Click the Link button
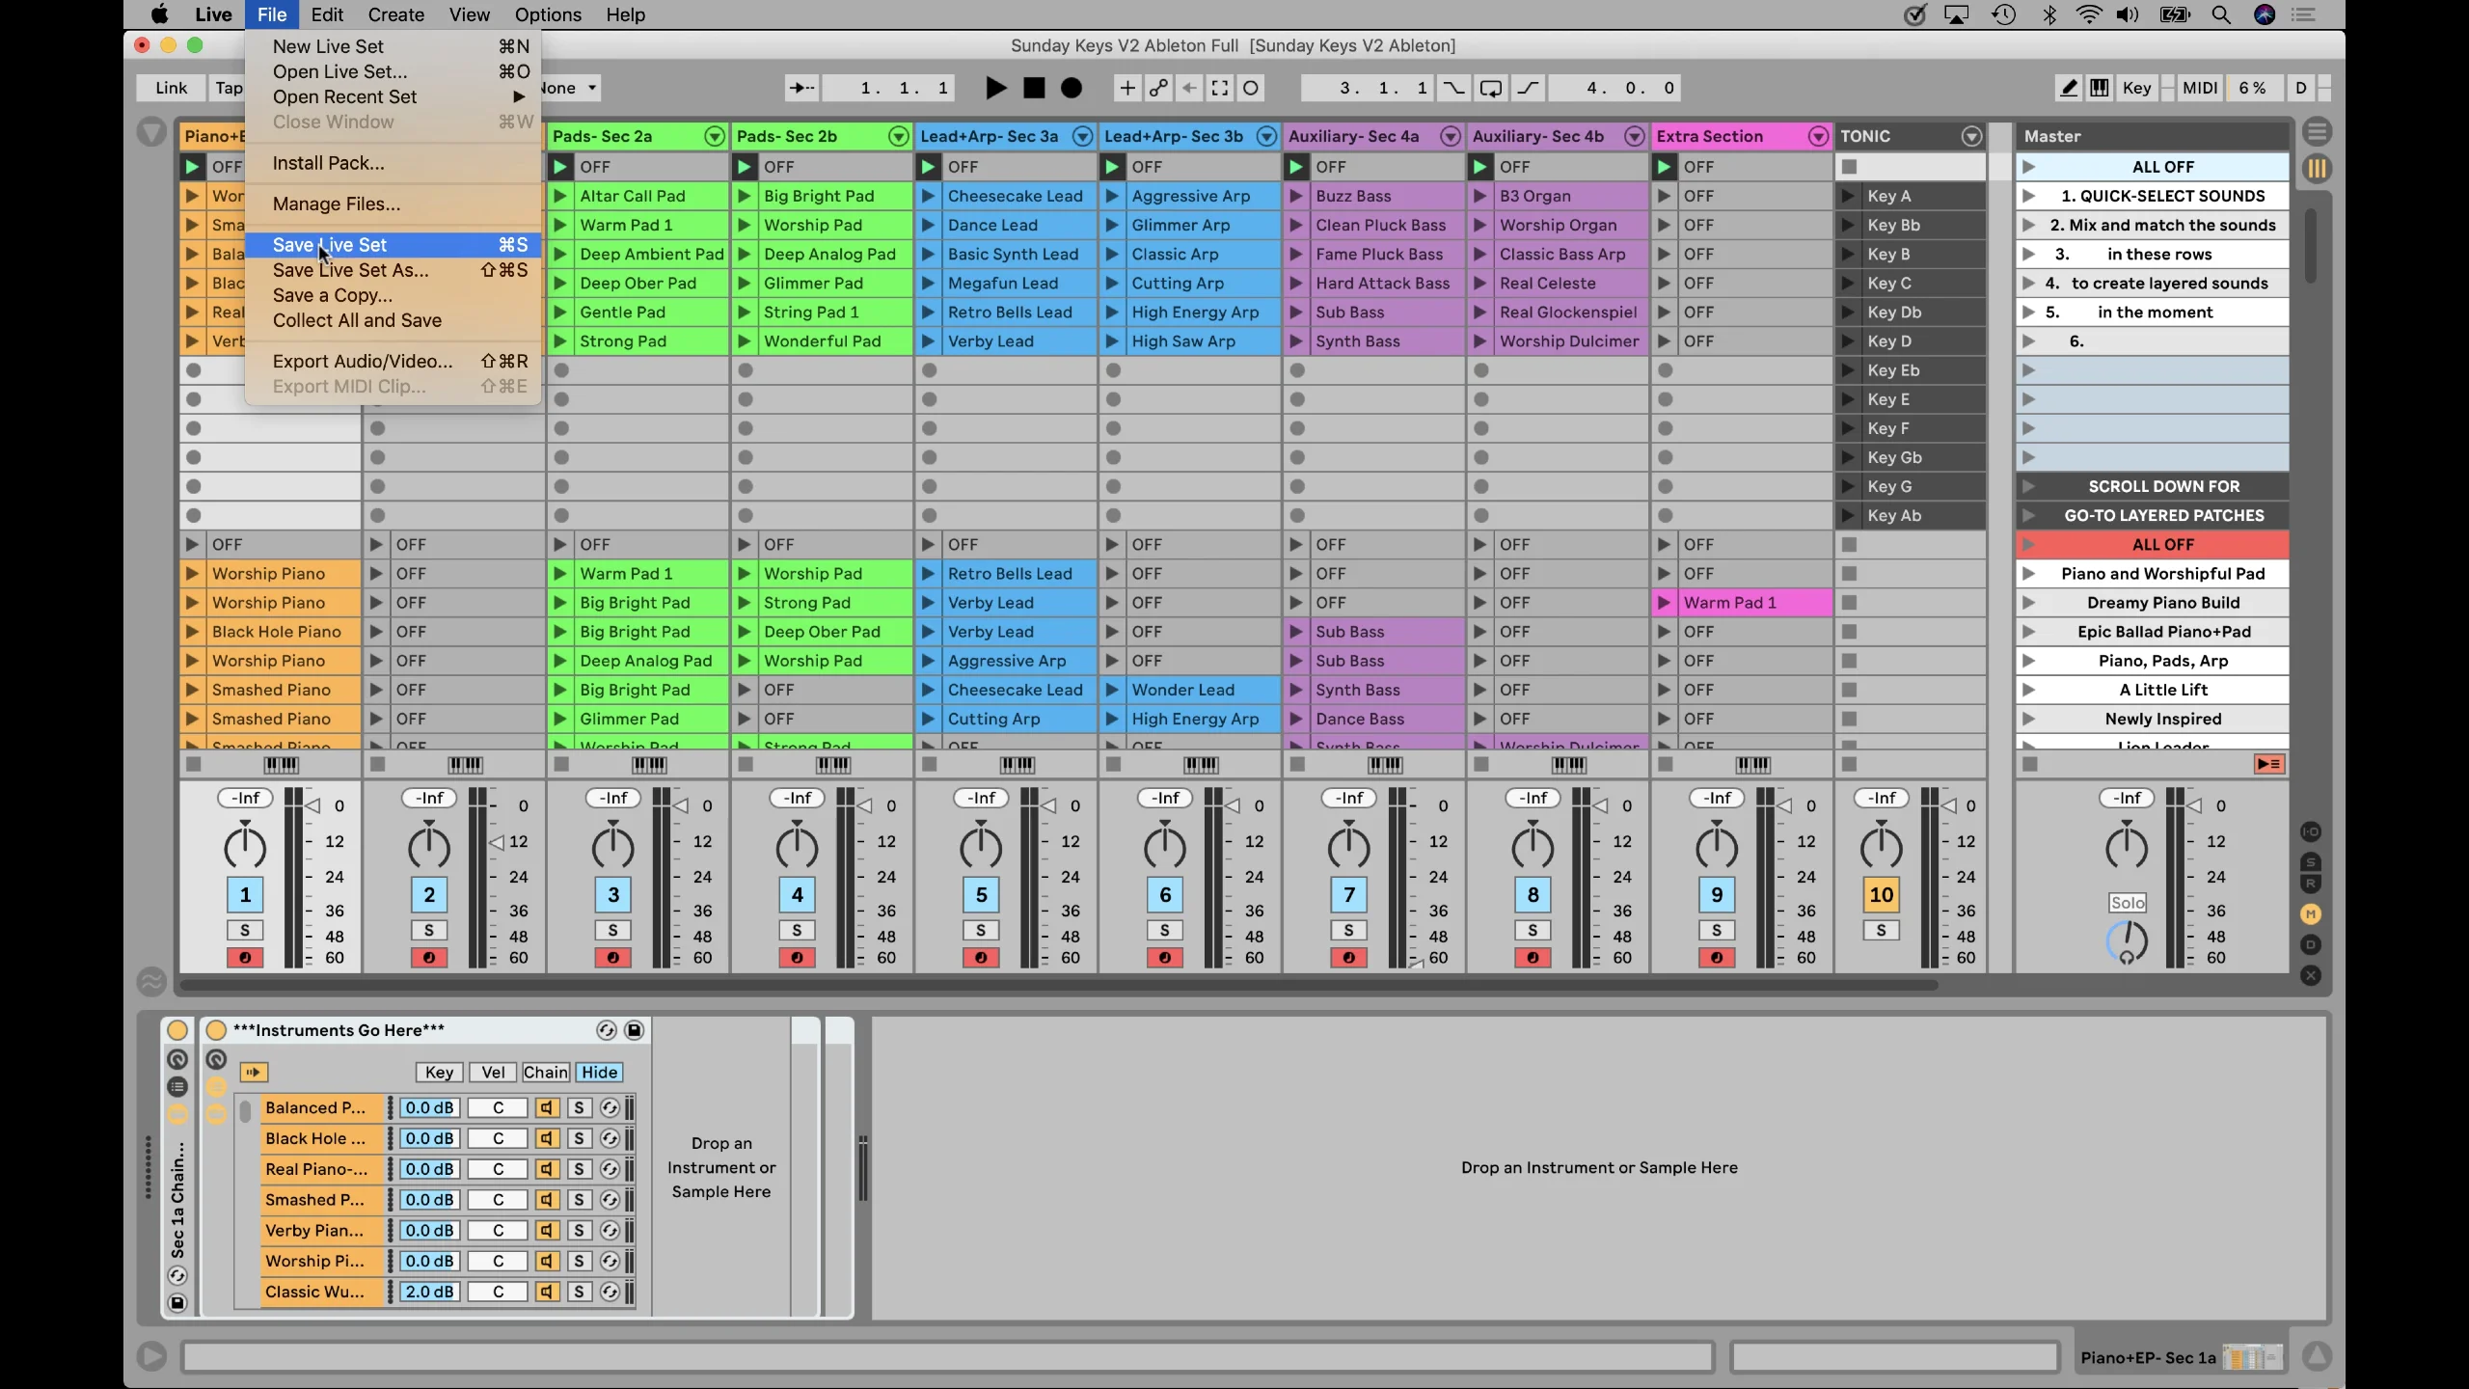2469x1389 pixels. (171, 88)
